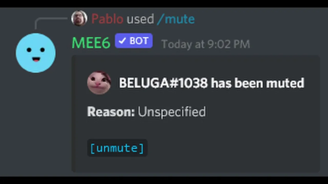
Task: Click the Today at 9:02 PM timestamp
Action: [x=206, y=44]
